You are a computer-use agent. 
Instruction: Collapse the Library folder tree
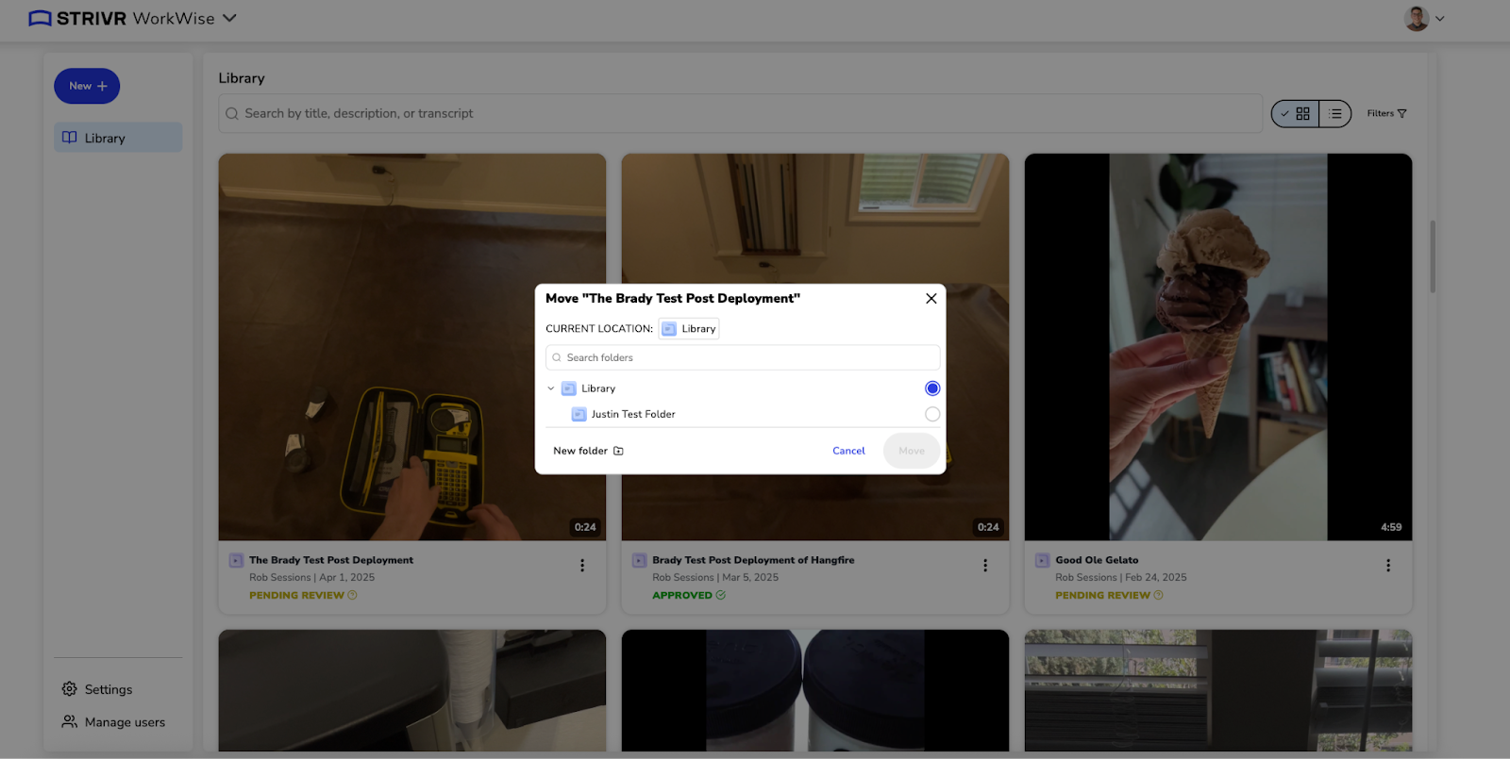point(551,388)
